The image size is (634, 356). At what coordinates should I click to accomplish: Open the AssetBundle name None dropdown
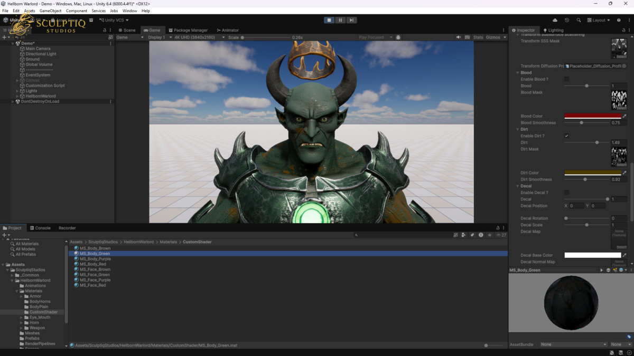(x=573, y=344)
